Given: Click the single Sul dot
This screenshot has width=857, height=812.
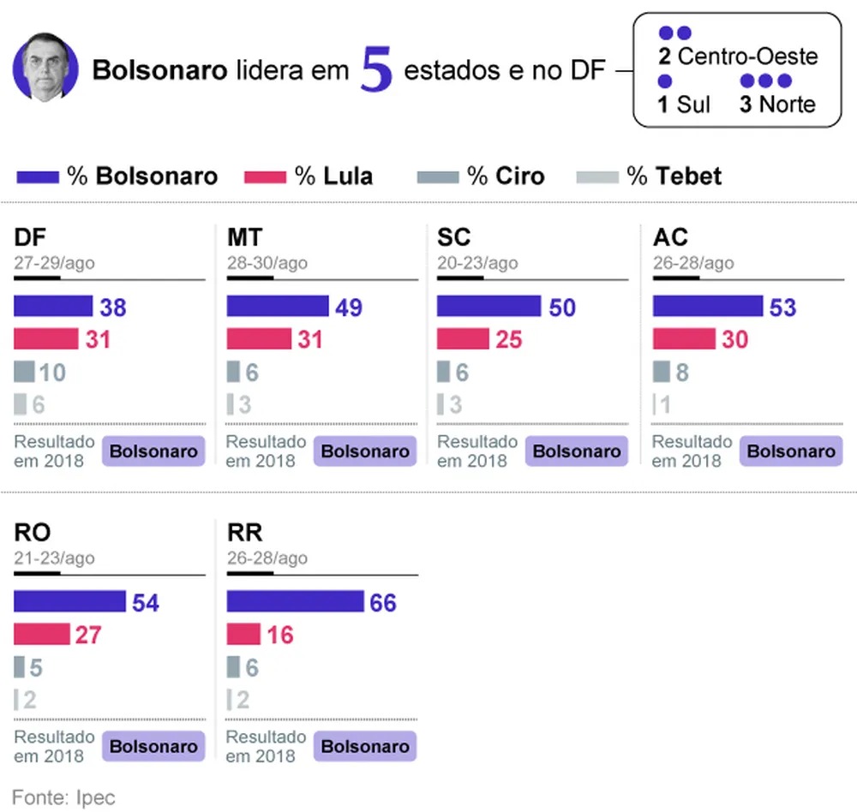Looking at the screenshot, I should pos(665,81).
